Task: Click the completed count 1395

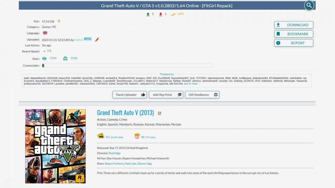Action: [180, 14]
